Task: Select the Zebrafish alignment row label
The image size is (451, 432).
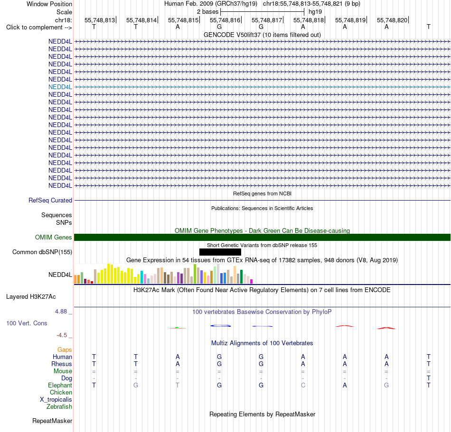Action: pyautogui.click(x=59, y=407)
